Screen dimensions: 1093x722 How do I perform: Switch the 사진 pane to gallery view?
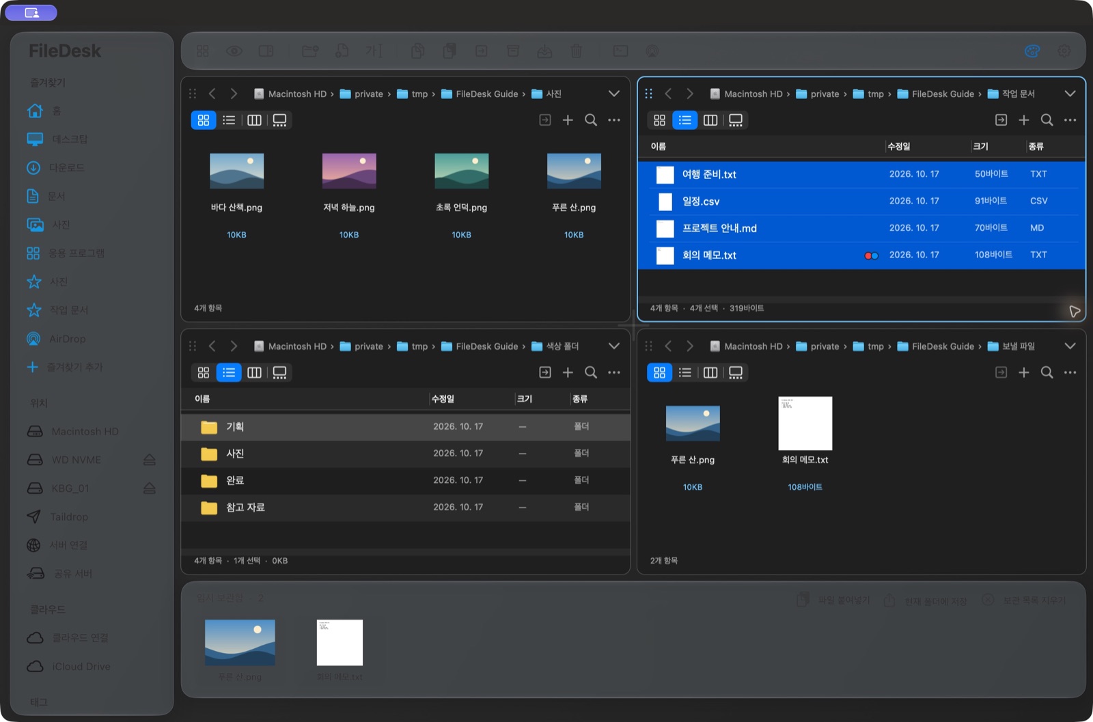(279, 120)
